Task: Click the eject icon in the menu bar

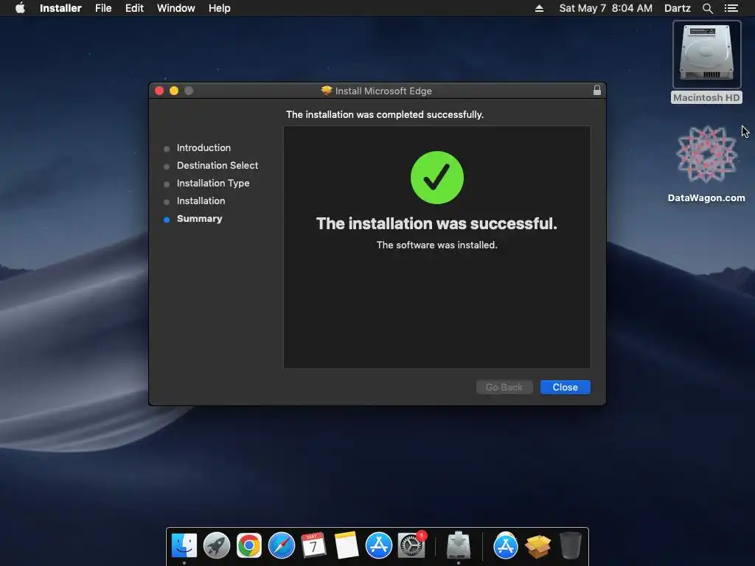Action: pyautogui.click(x=539, y=8)
